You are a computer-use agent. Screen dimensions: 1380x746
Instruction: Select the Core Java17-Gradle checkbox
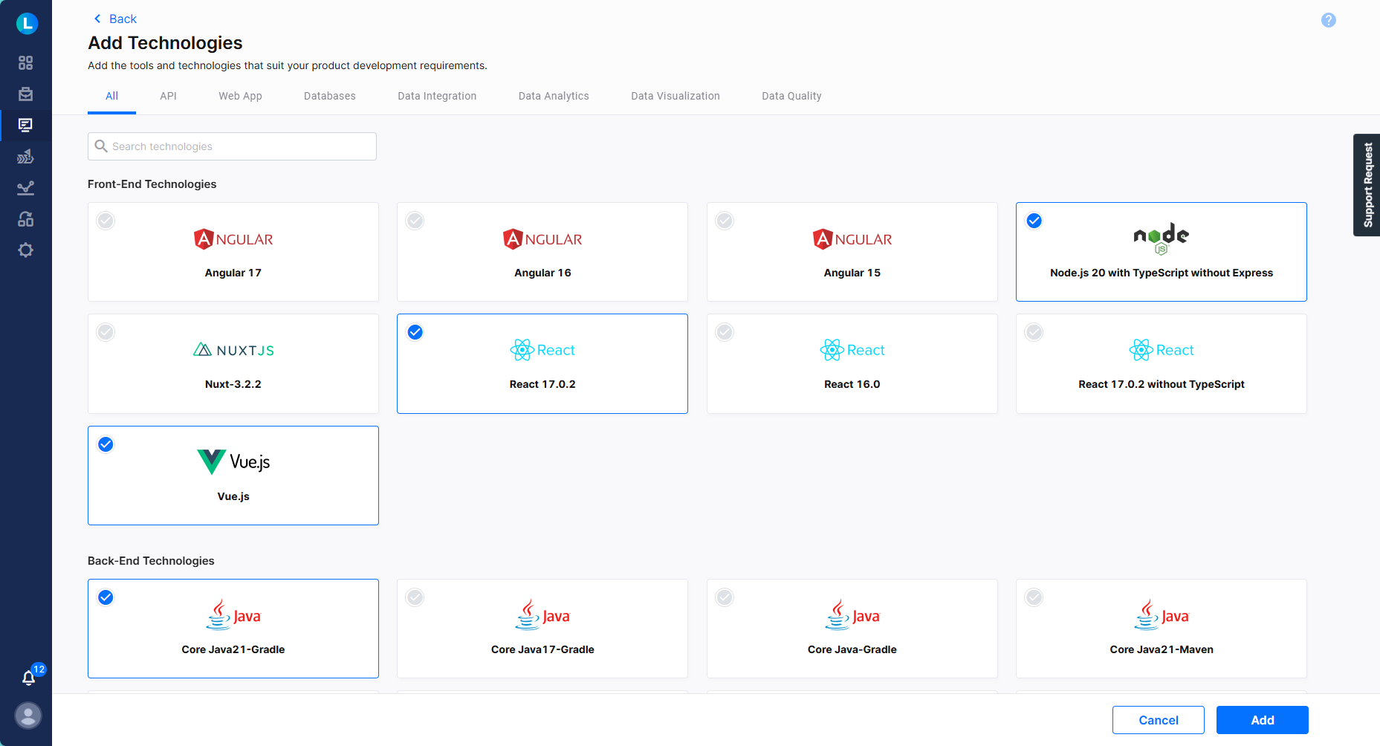pyautogui.click(x=415, y=597)
